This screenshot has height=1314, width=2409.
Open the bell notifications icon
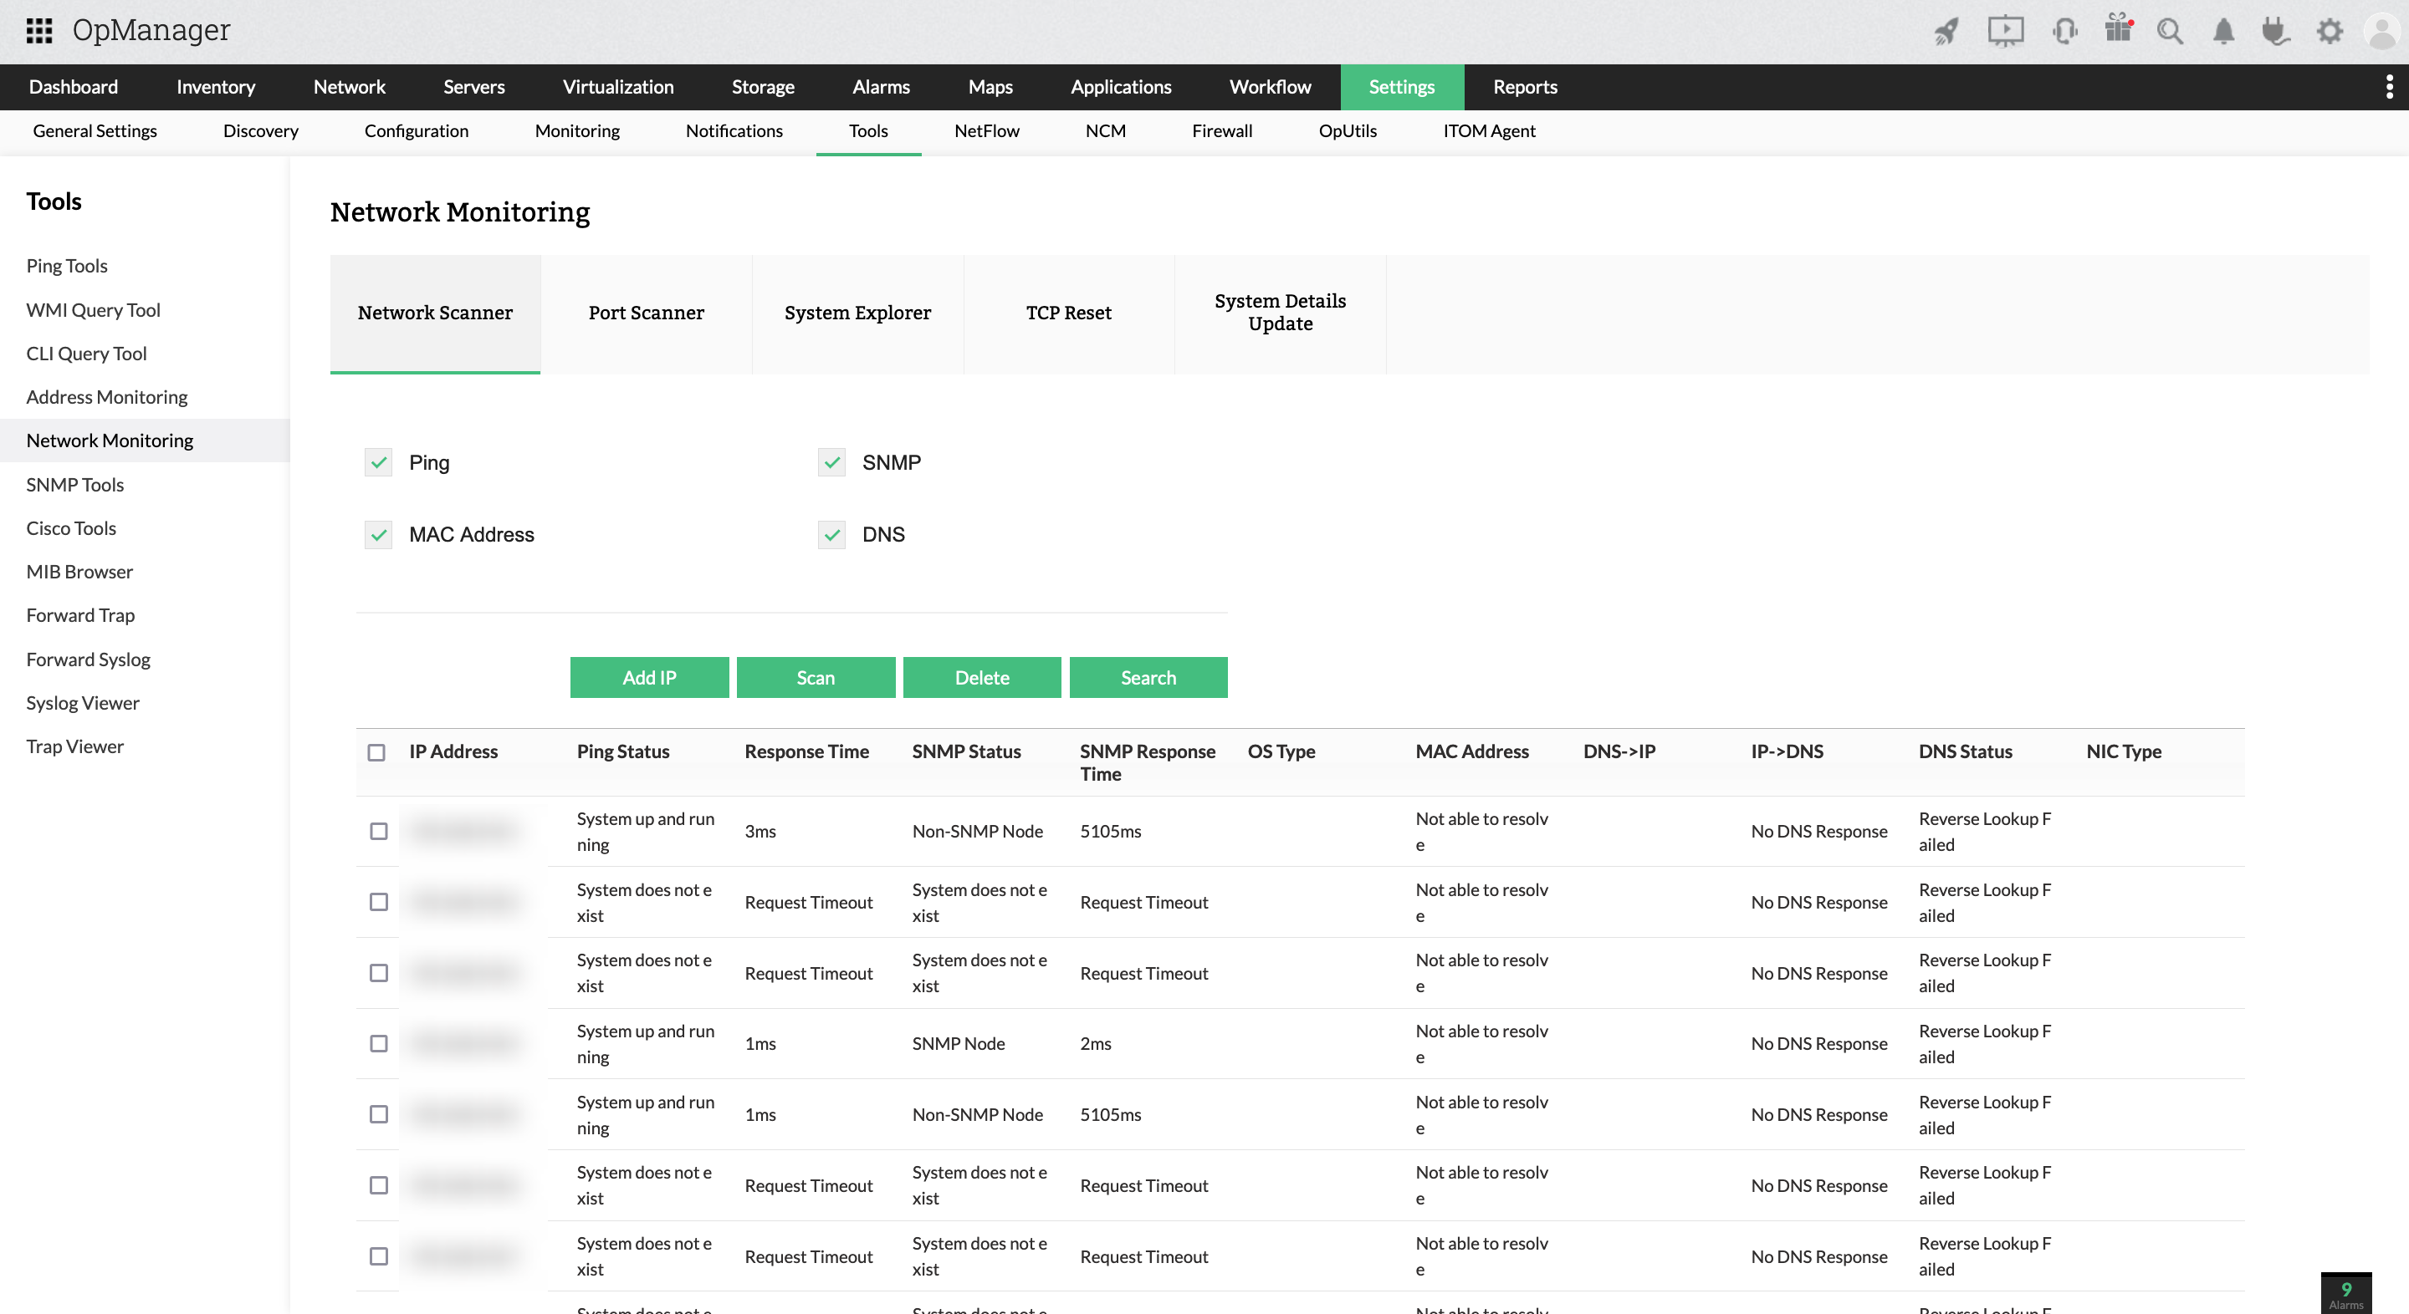(2223, 31)
